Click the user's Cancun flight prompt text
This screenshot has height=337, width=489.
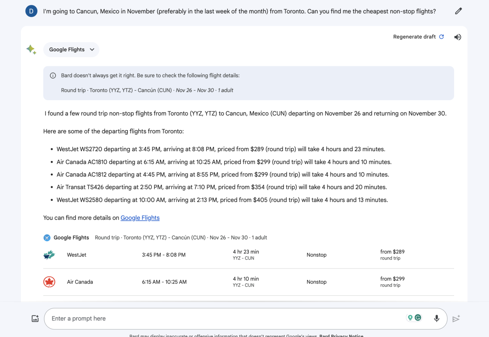point(239,12)
